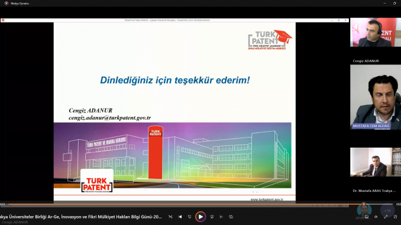Toggle repeat playback mode
401x225 pixels.
click(x=231, y=217)
